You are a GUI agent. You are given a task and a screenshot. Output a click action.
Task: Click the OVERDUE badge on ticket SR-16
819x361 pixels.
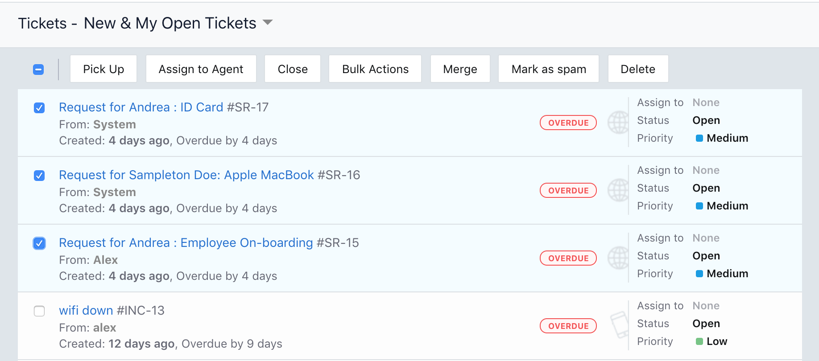568,190
